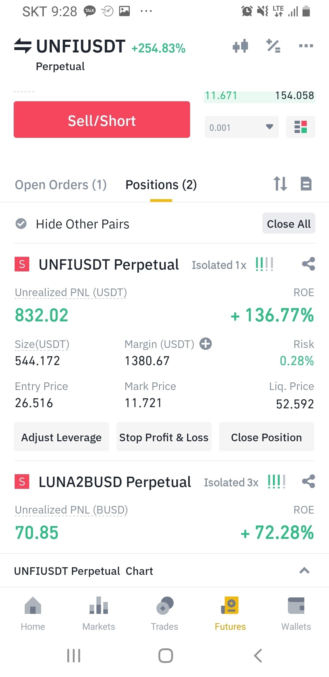329x677 pixels.
Task: Go to the Wallets tab
Action: click(296, 614)
